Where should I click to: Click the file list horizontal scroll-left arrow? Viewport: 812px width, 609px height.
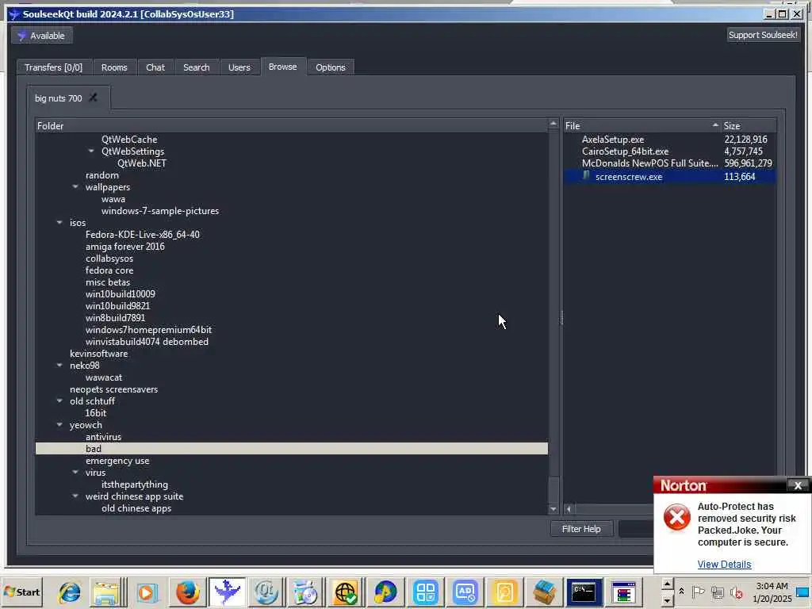tap(569, 509)
